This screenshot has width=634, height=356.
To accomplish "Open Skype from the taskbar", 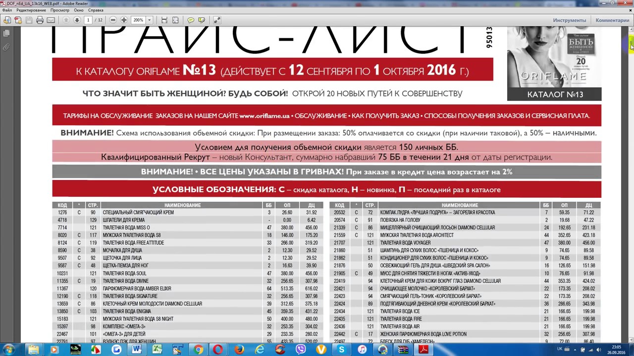I will click(x=341, y=350).
